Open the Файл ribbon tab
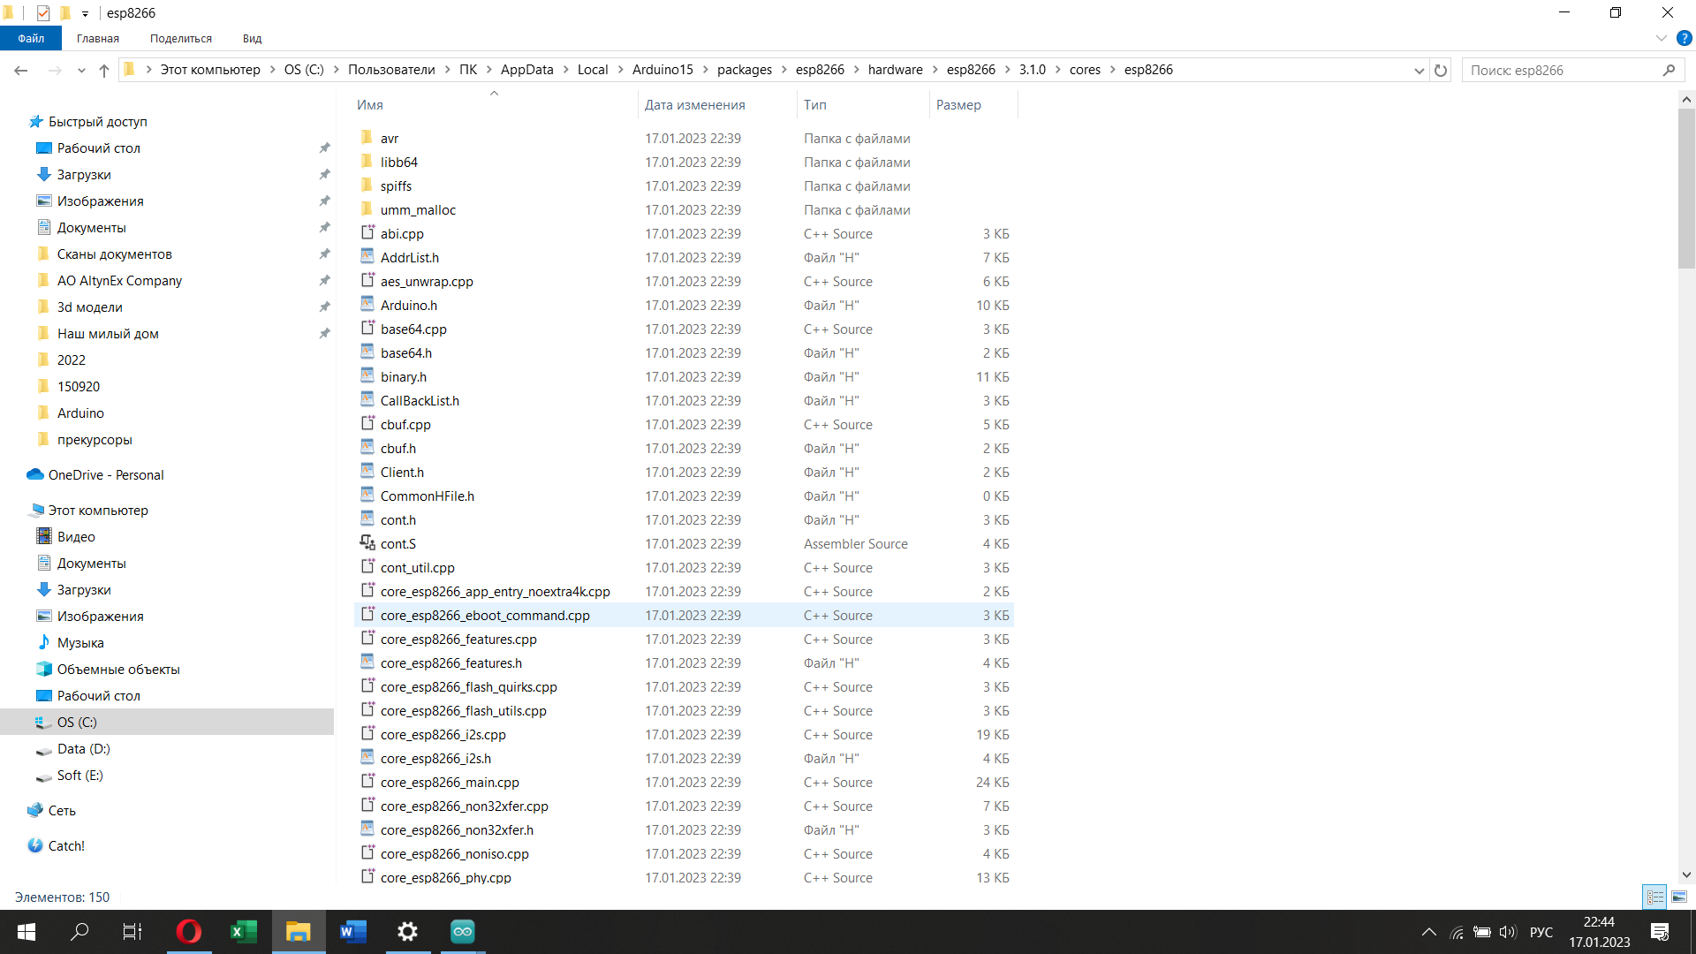Viewport: 1696px width, 954px height. [x=31, y=38]
